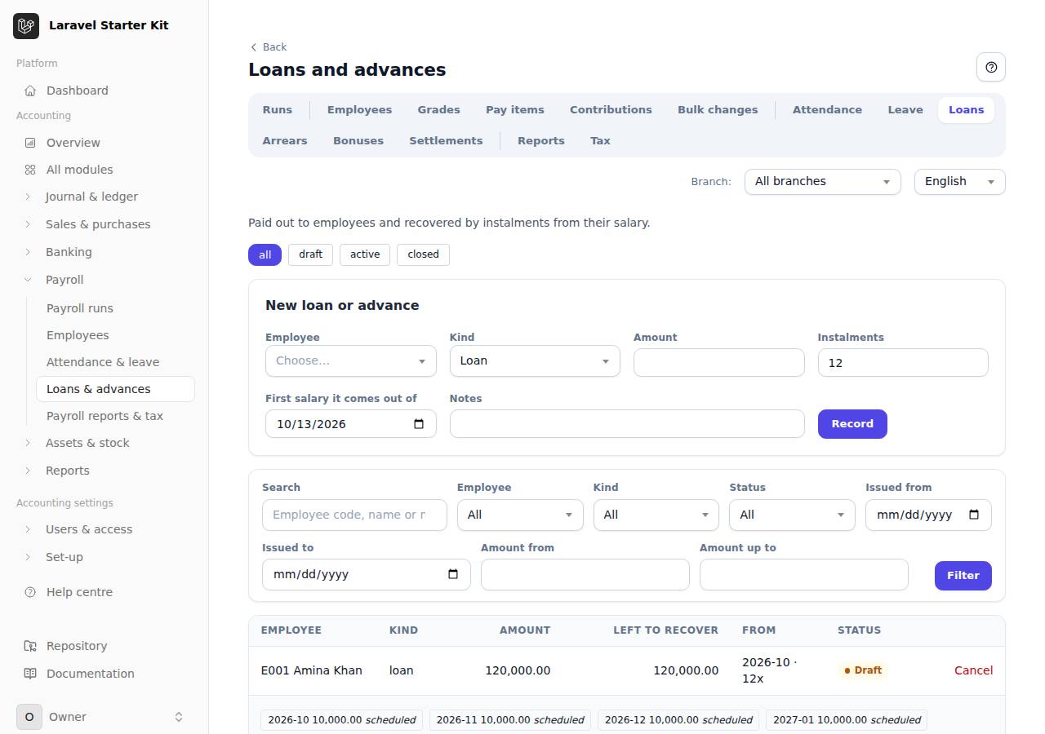Click the Amount up to input
This screenshot has height=734, width=1045.
click(x=804, y=574)
